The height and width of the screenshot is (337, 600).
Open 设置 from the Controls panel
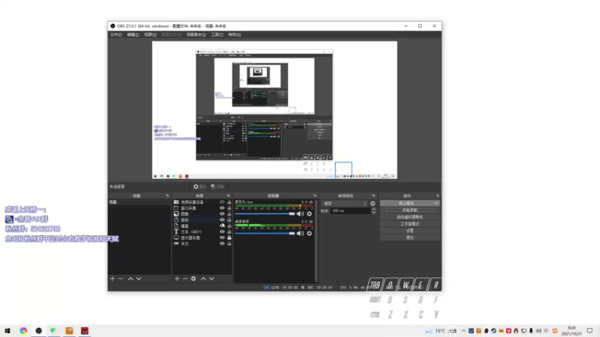(409, 231)
